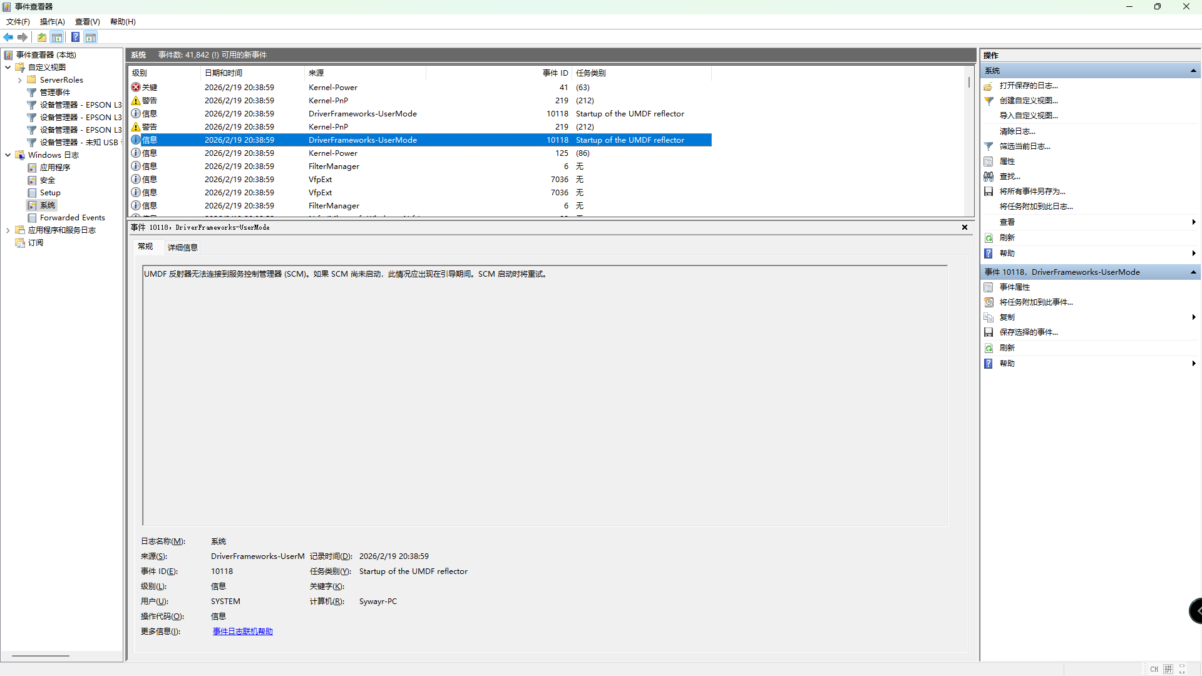Click funnel icon for 创建自定义视图
This screenshot has height=676, width=1202.
click(989, 101)
